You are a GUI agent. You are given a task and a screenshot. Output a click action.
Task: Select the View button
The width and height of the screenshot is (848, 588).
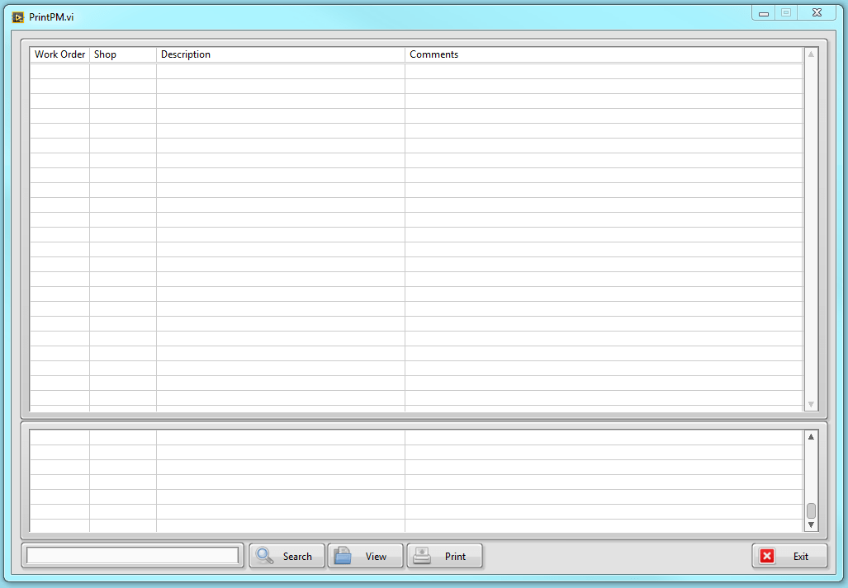click(x=365, y=555)
